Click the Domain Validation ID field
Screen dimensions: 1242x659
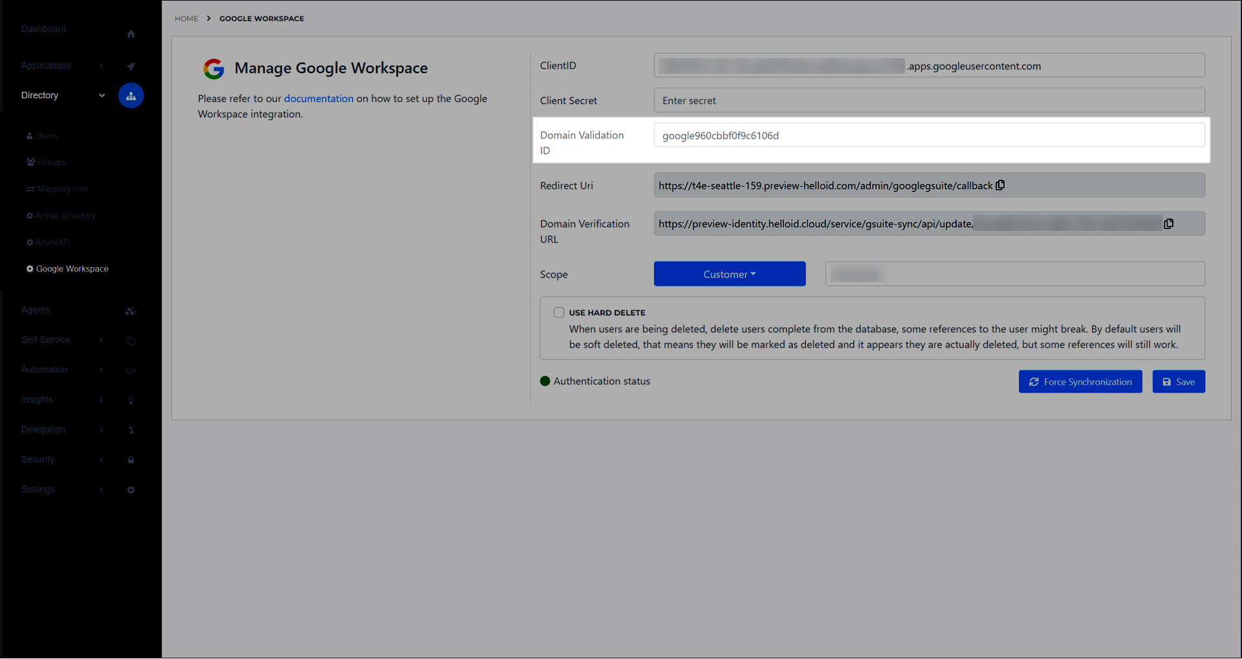[x=930, y=136]
